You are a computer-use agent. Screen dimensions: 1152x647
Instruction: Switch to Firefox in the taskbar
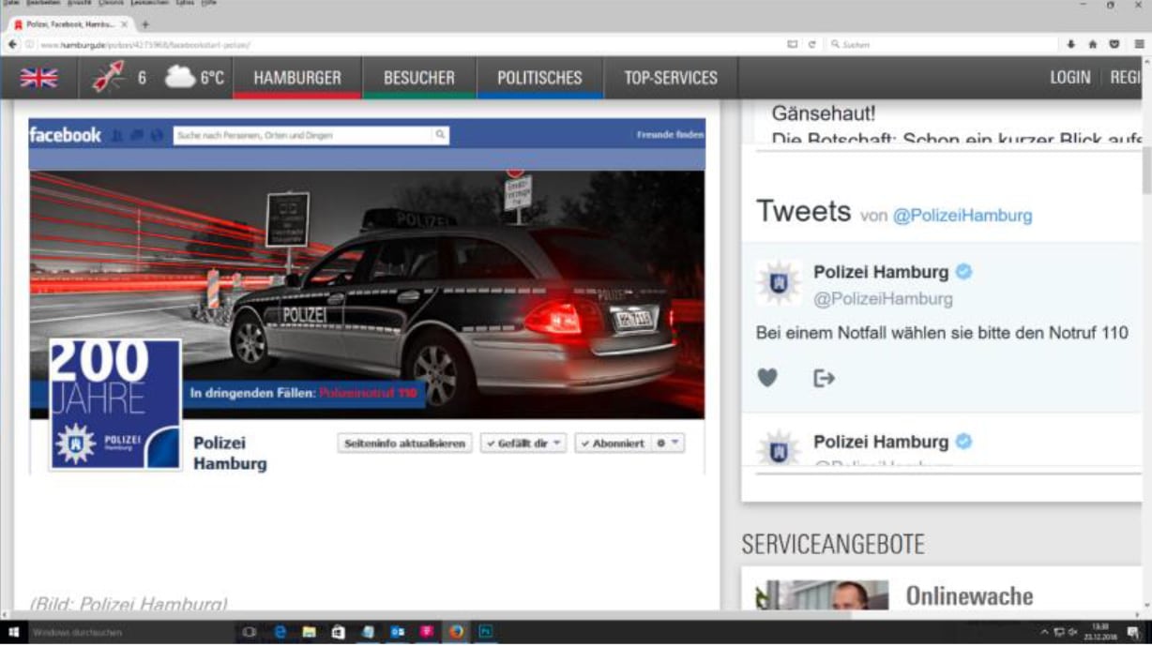coord(457,633)
